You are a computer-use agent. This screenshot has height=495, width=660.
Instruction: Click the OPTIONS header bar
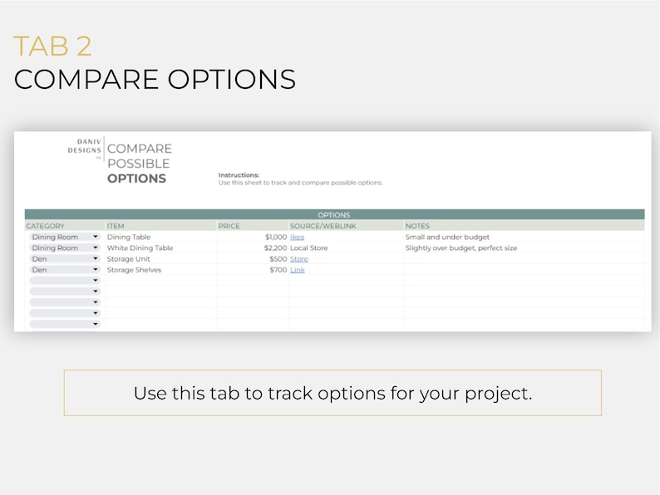[335, 214]
